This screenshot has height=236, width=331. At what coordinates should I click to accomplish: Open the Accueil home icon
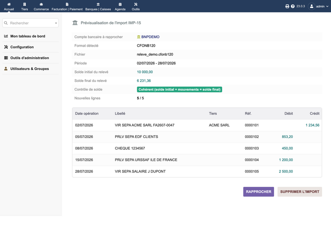point(9,4)
